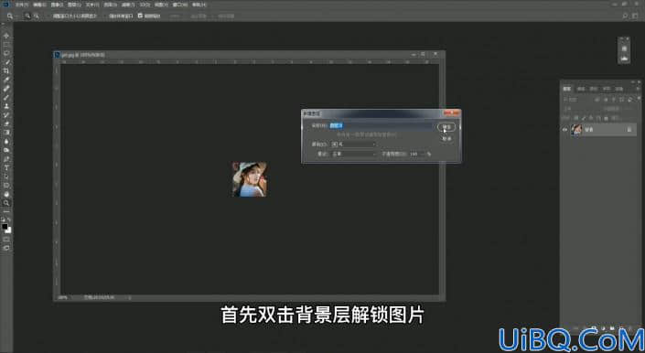This screenshot has height=353, width=645.
Task: Select the Lasso tool
Action: coord(6,53)
